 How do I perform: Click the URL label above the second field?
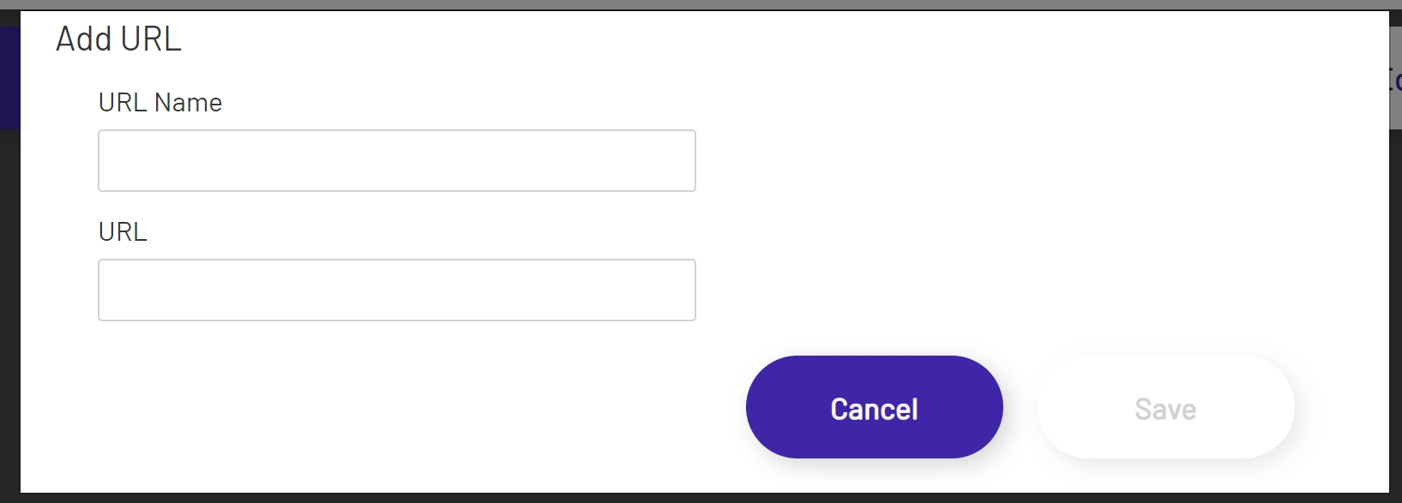(x=122, y=231)
